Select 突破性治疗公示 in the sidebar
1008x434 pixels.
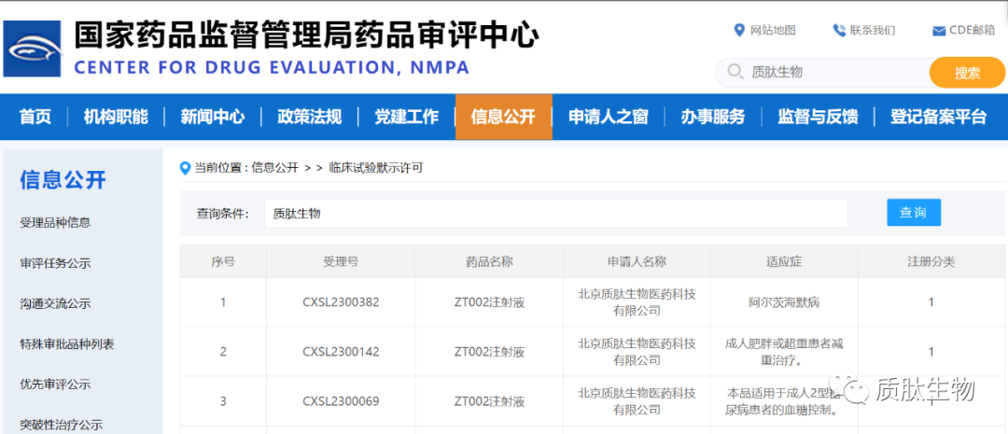coord(62,425)
